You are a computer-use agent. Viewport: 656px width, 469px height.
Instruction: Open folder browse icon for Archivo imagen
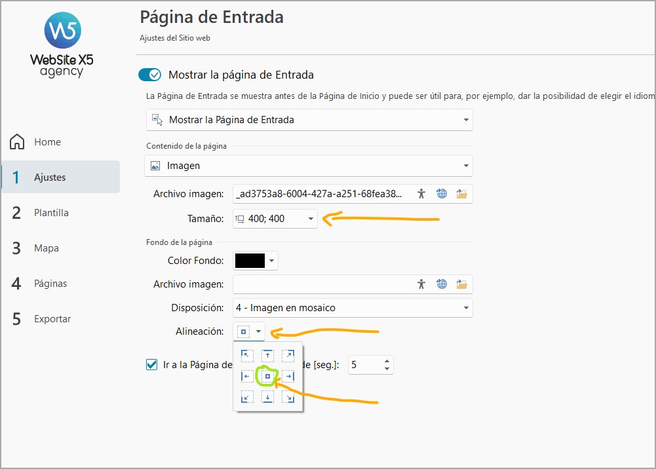click(462, 193)
